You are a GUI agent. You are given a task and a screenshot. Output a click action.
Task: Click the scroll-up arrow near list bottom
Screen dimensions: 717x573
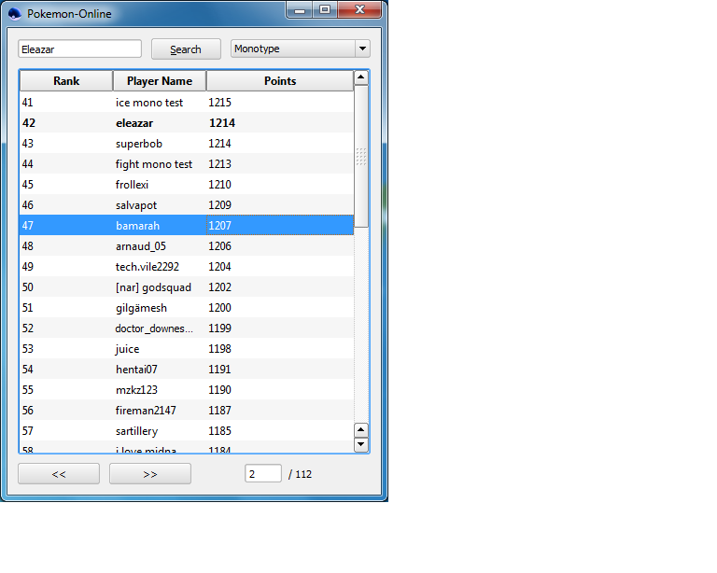click(361, 429)
